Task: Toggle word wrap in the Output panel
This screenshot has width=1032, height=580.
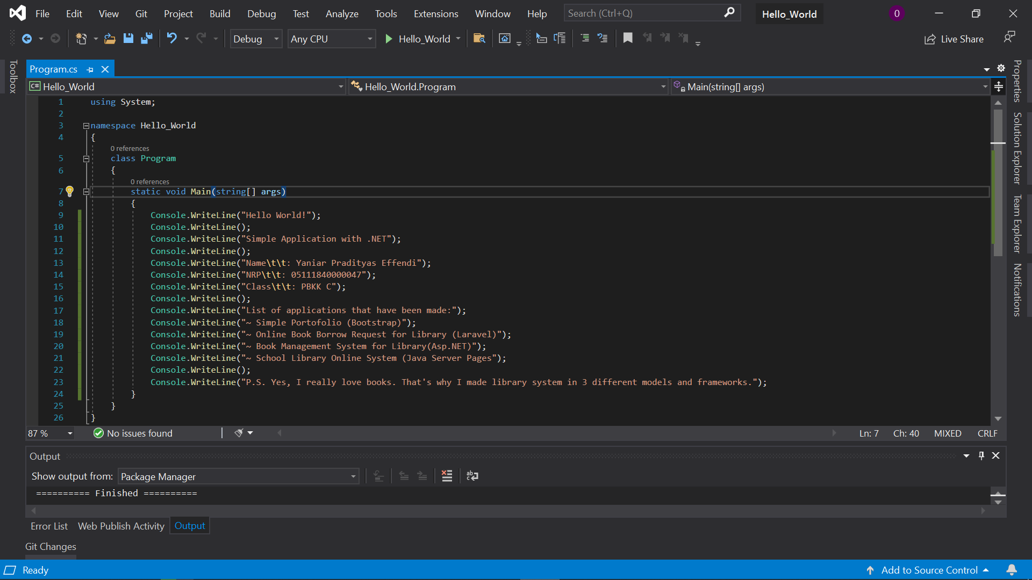Action: (x=472, y=476)
